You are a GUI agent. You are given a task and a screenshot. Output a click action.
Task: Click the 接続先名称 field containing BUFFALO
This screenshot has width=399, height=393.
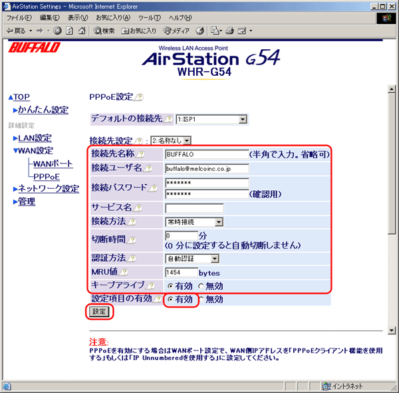coord(207,154)
